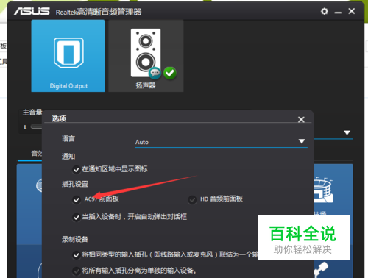Select 将所有输入插孔分离为单独的输入设备 option
The width and height of the screenshot is (368, 278).
coord(77,271)
